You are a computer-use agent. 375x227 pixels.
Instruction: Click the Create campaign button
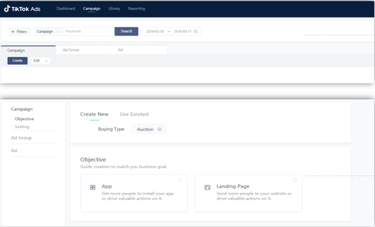17,60
